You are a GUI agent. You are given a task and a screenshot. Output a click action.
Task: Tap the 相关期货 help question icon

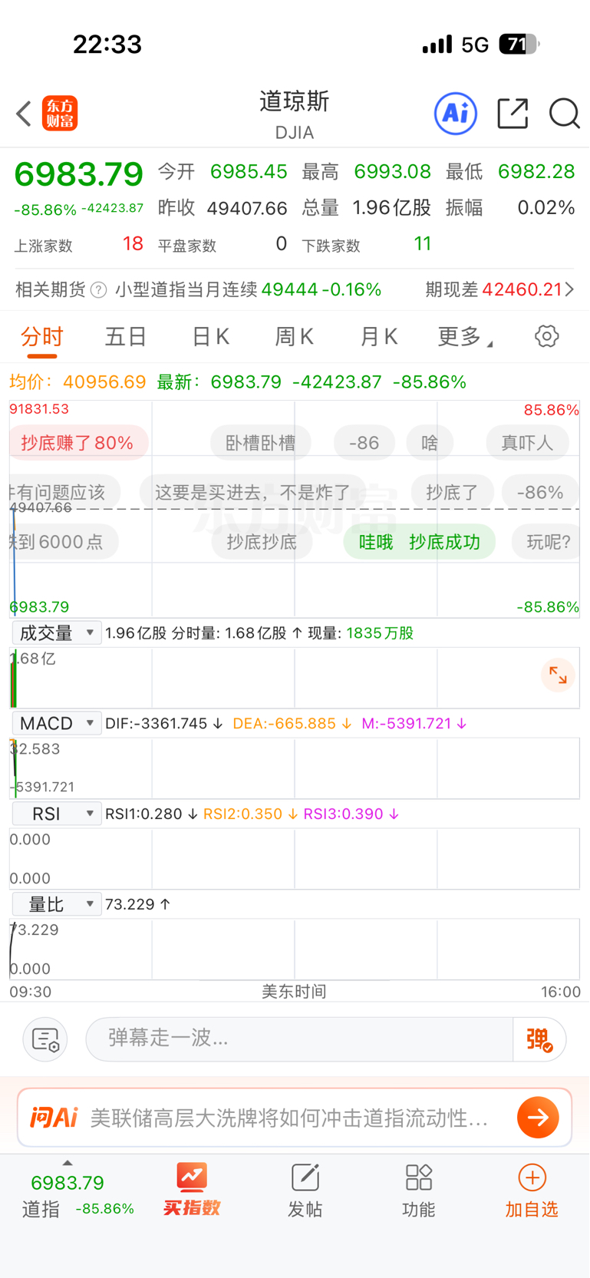[x=99, y=290]
